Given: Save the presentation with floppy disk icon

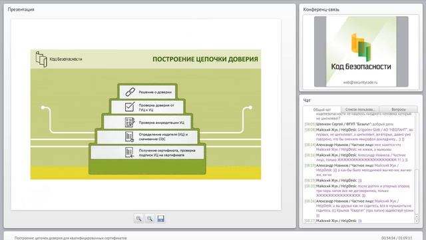Looking at the screenshot, I should pos(161,219).
